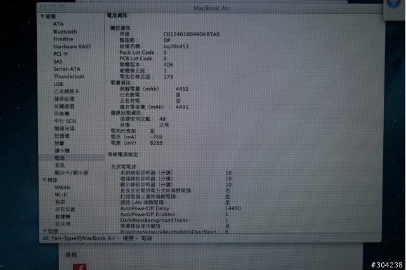Select 光纖通道 Fibre Channel in the sidebar
The height and width of the screenshot is (270, 406).
[x=64, y=106]
